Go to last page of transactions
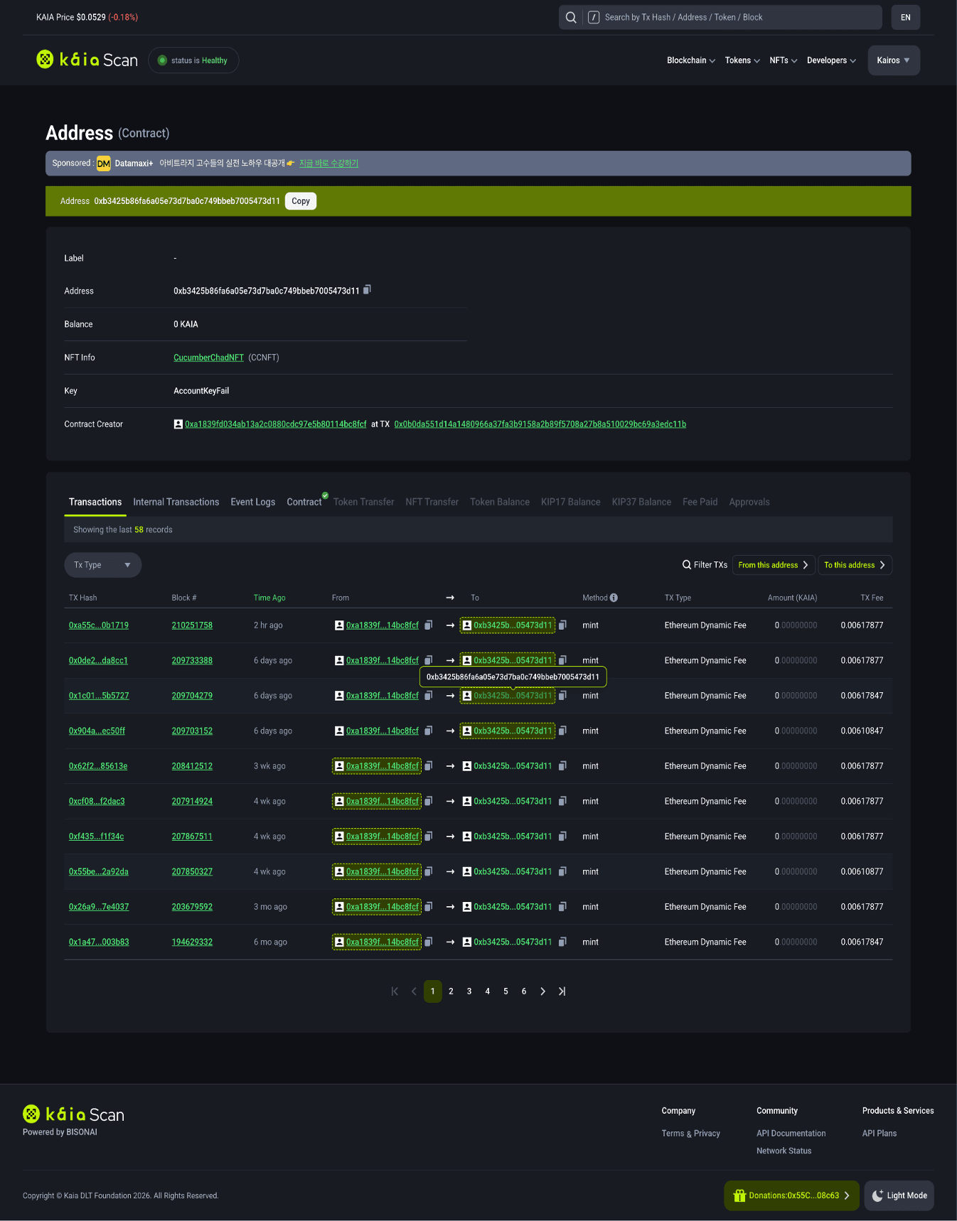957x1221 pixels. click(x=562, y=991)
